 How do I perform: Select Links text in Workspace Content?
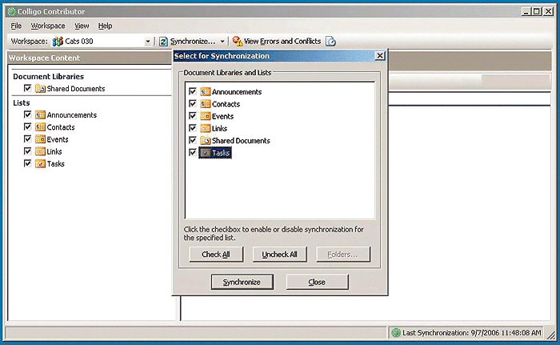[x=54, y=151]
